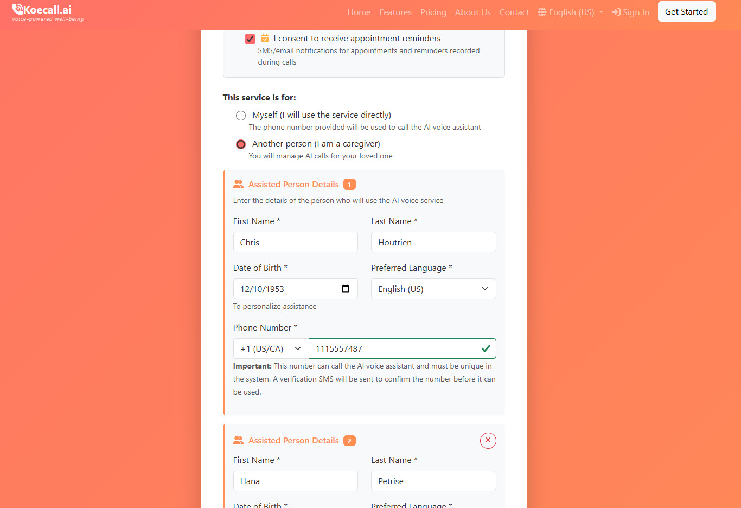Click the globe language icon
Viewport: 741px width, 508px height.
542,12
